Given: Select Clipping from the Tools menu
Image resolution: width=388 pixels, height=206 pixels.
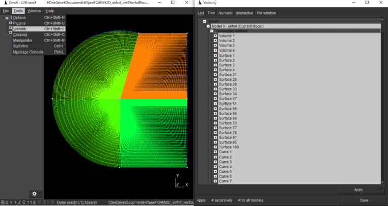Looking at the screenshot, I should click(20, 35).
